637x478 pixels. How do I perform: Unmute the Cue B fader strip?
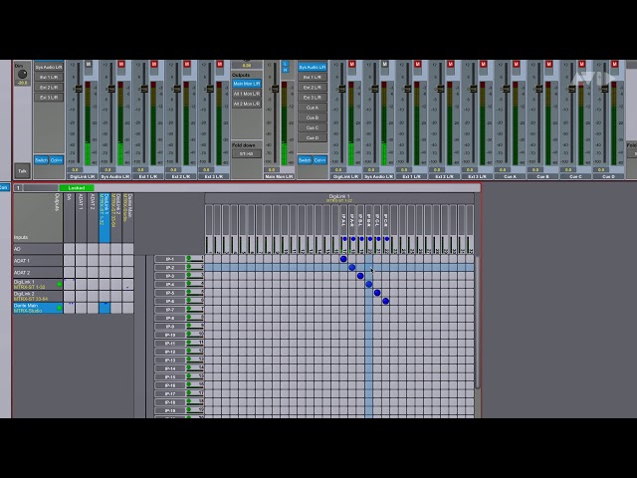pyautogui.click(x=549, y=64)
